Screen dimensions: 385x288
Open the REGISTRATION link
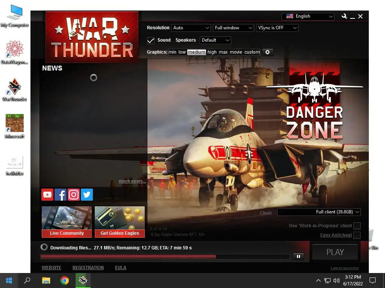(x=88, y=268)
